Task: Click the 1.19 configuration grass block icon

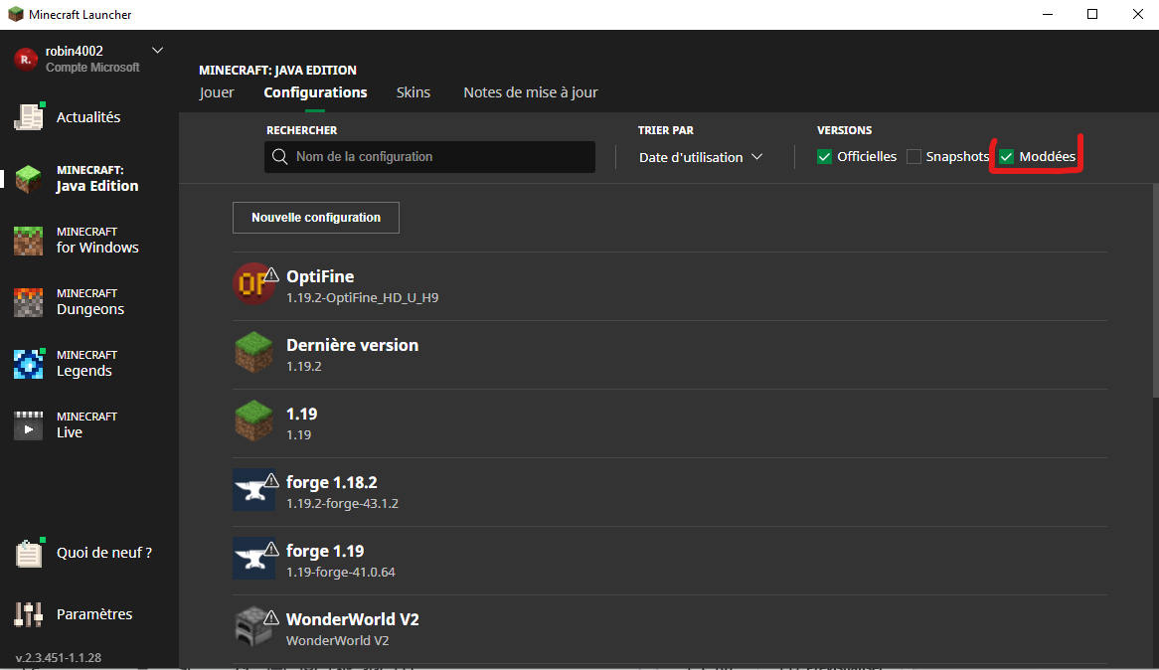Action: 253,421
